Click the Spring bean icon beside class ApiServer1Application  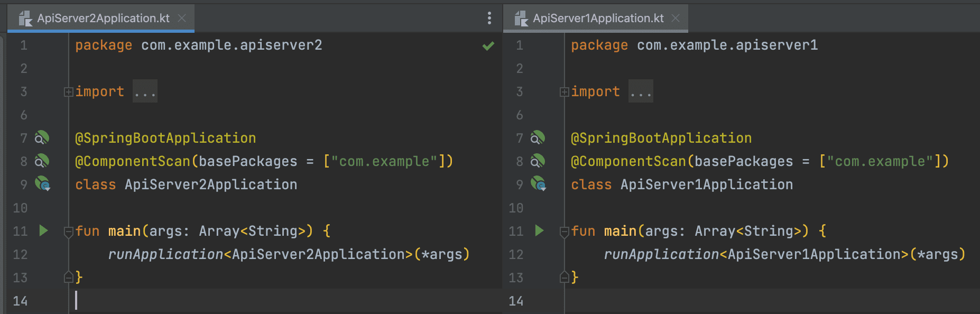tap(538, 184)
